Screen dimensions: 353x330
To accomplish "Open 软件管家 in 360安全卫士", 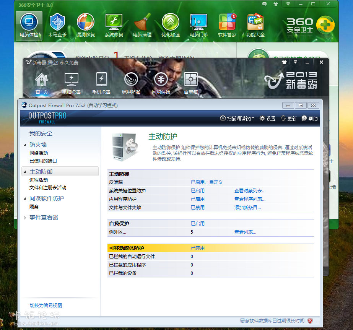I will tap(227, 26).
